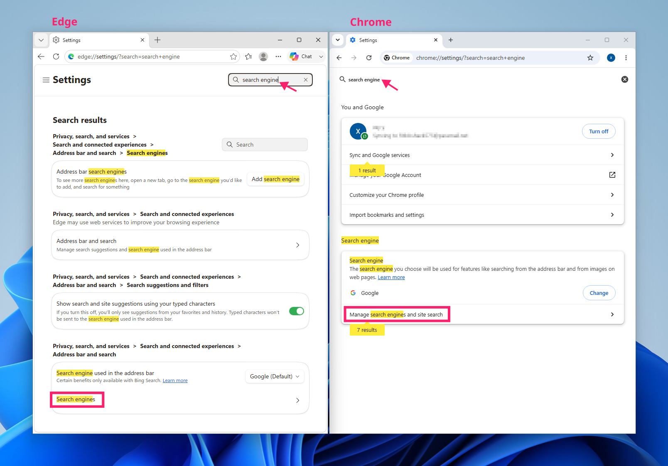
Task: Open Copilot Chat button in Edge
Action: pos(301,56)
